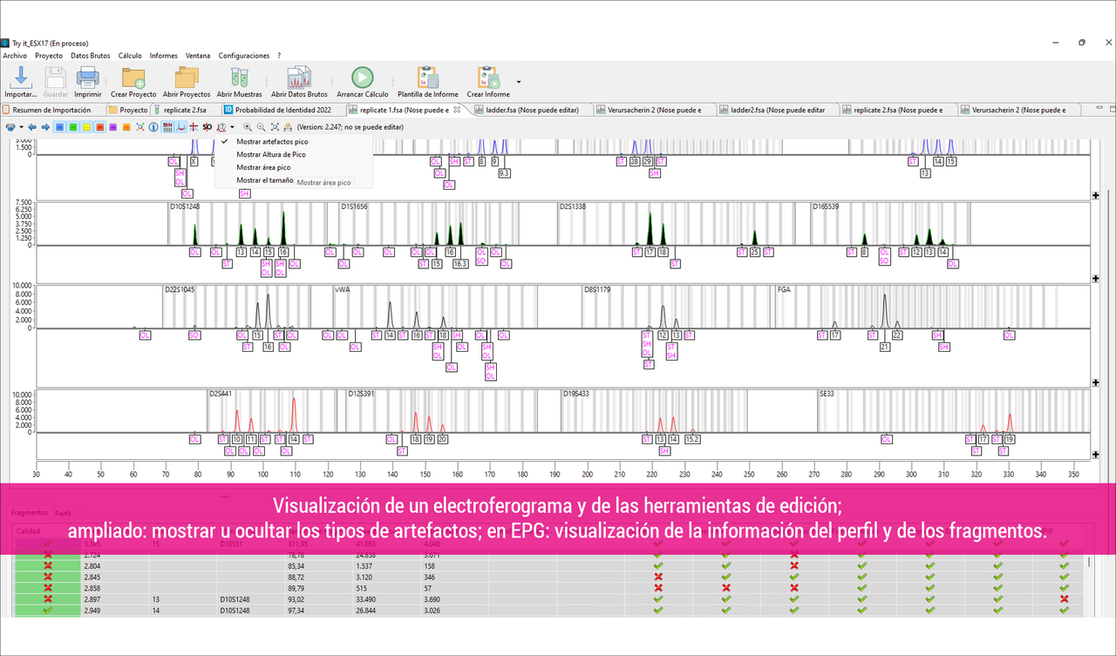Expand the D10S1248 green panel plus button

[x=1096, y=278]
